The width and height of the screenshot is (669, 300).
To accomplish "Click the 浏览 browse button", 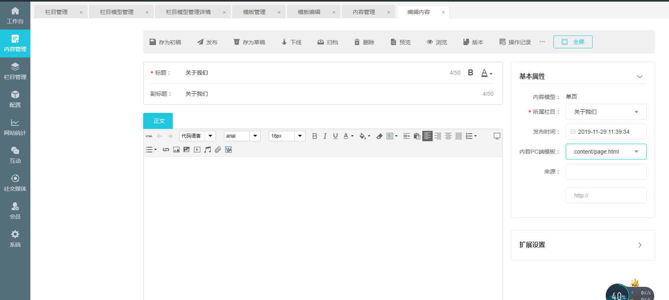I will 437,42.
